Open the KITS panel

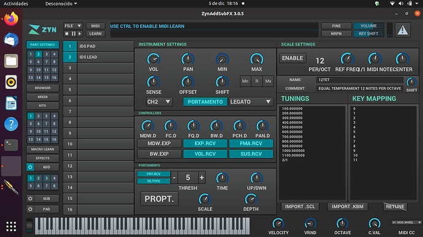pyautogui.click(x=42, y=106)
